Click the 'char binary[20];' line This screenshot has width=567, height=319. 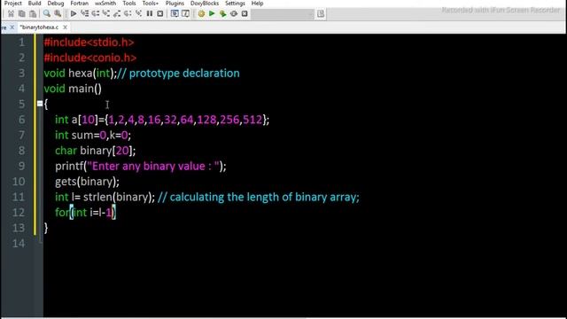(x=96, y=151)
